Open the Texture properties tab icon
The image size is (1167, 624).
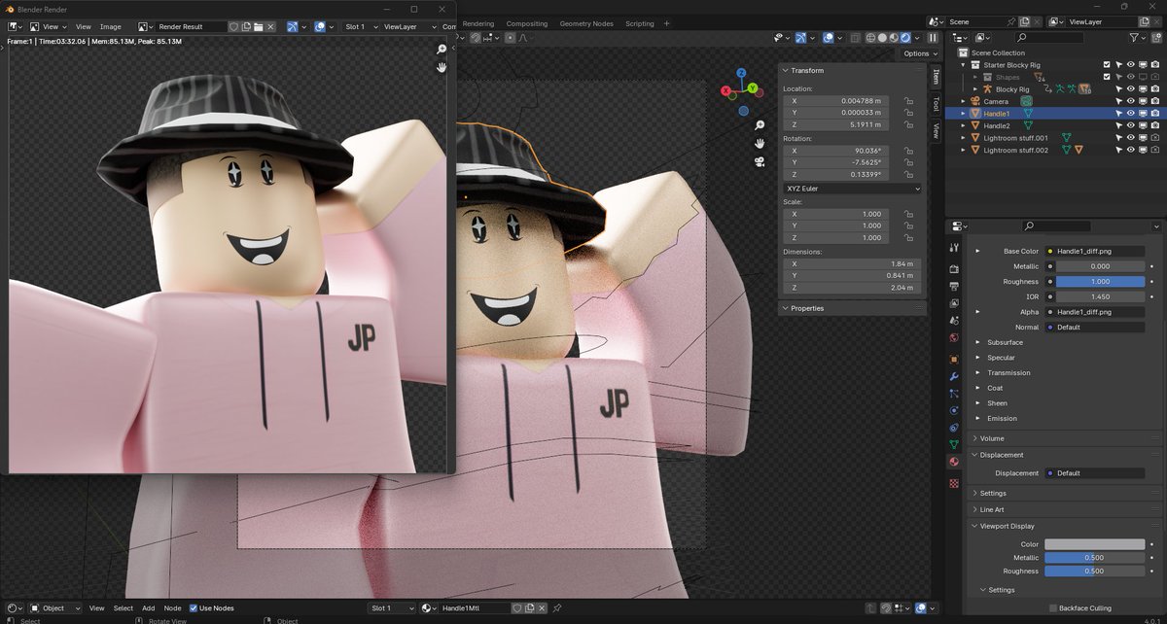(954, 482)
